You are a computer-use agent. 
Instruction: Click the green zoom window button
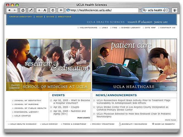click(17, 5)
